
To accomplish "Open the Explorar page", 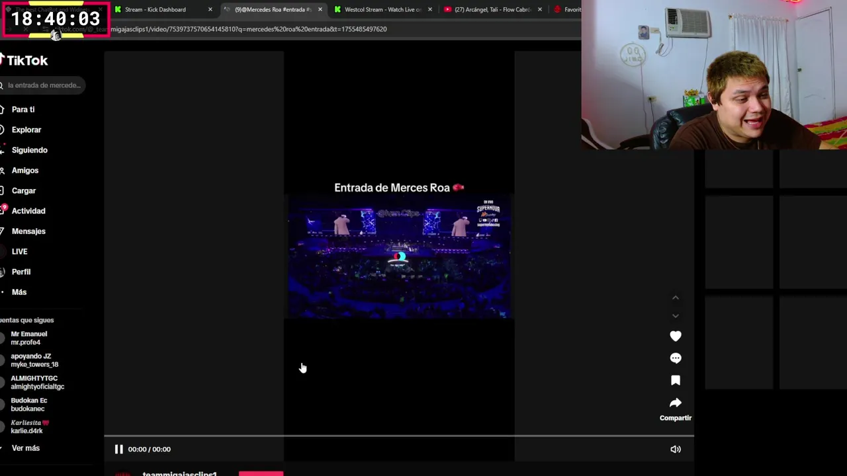I will pyautogui.click(x=26, y=130).
